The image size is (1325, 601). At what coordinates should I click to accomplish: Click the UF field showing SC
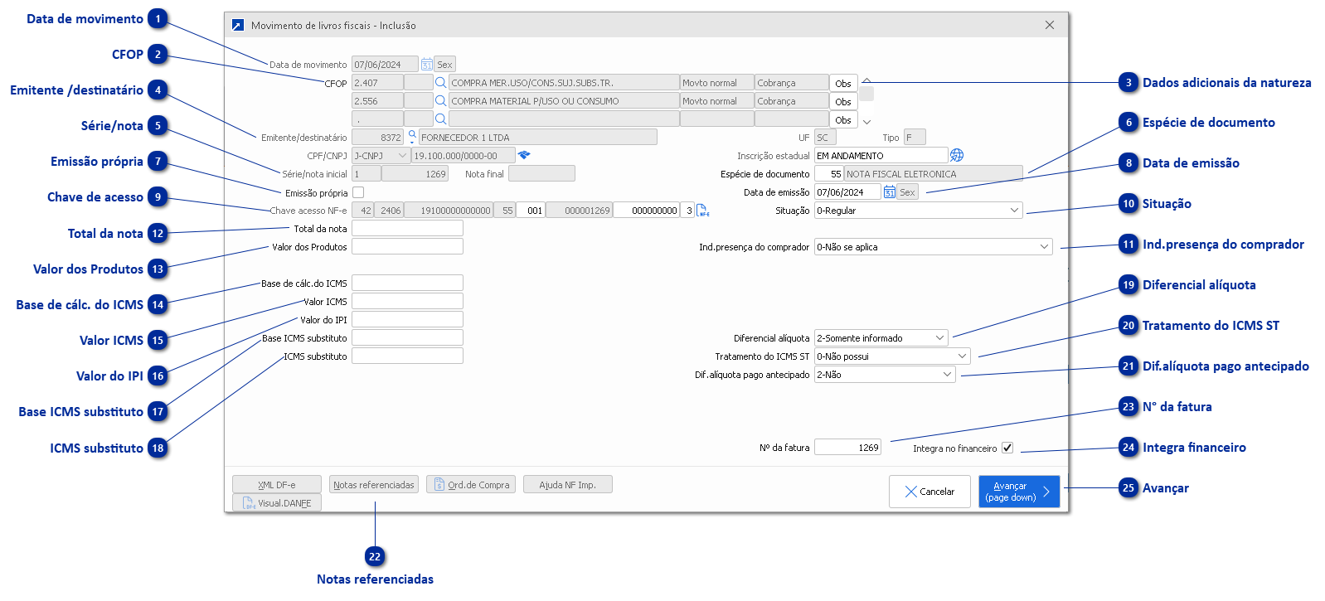[x=825, y=138]
